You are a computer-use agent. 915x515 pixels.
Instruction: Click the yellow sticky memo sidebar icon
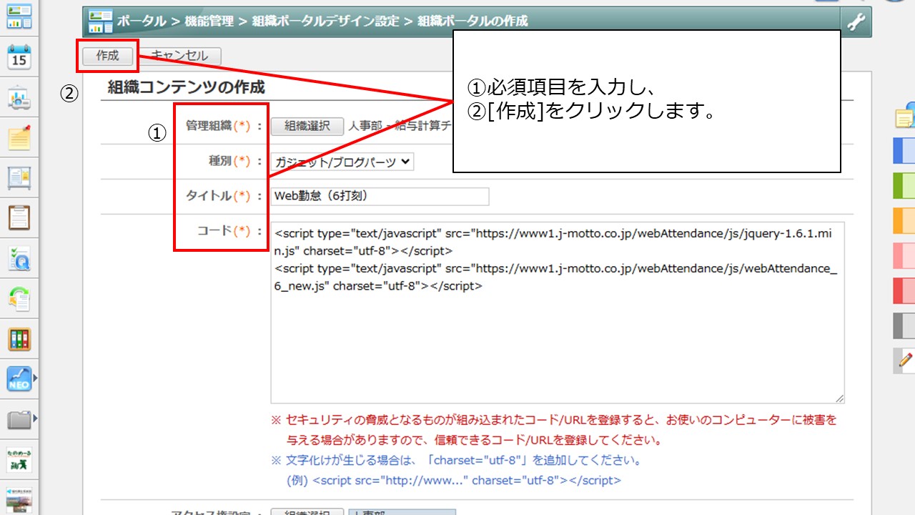tap(19, 137)
